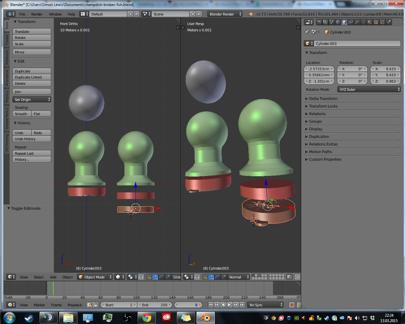Click the Mirror button

[x=32, y=52]
